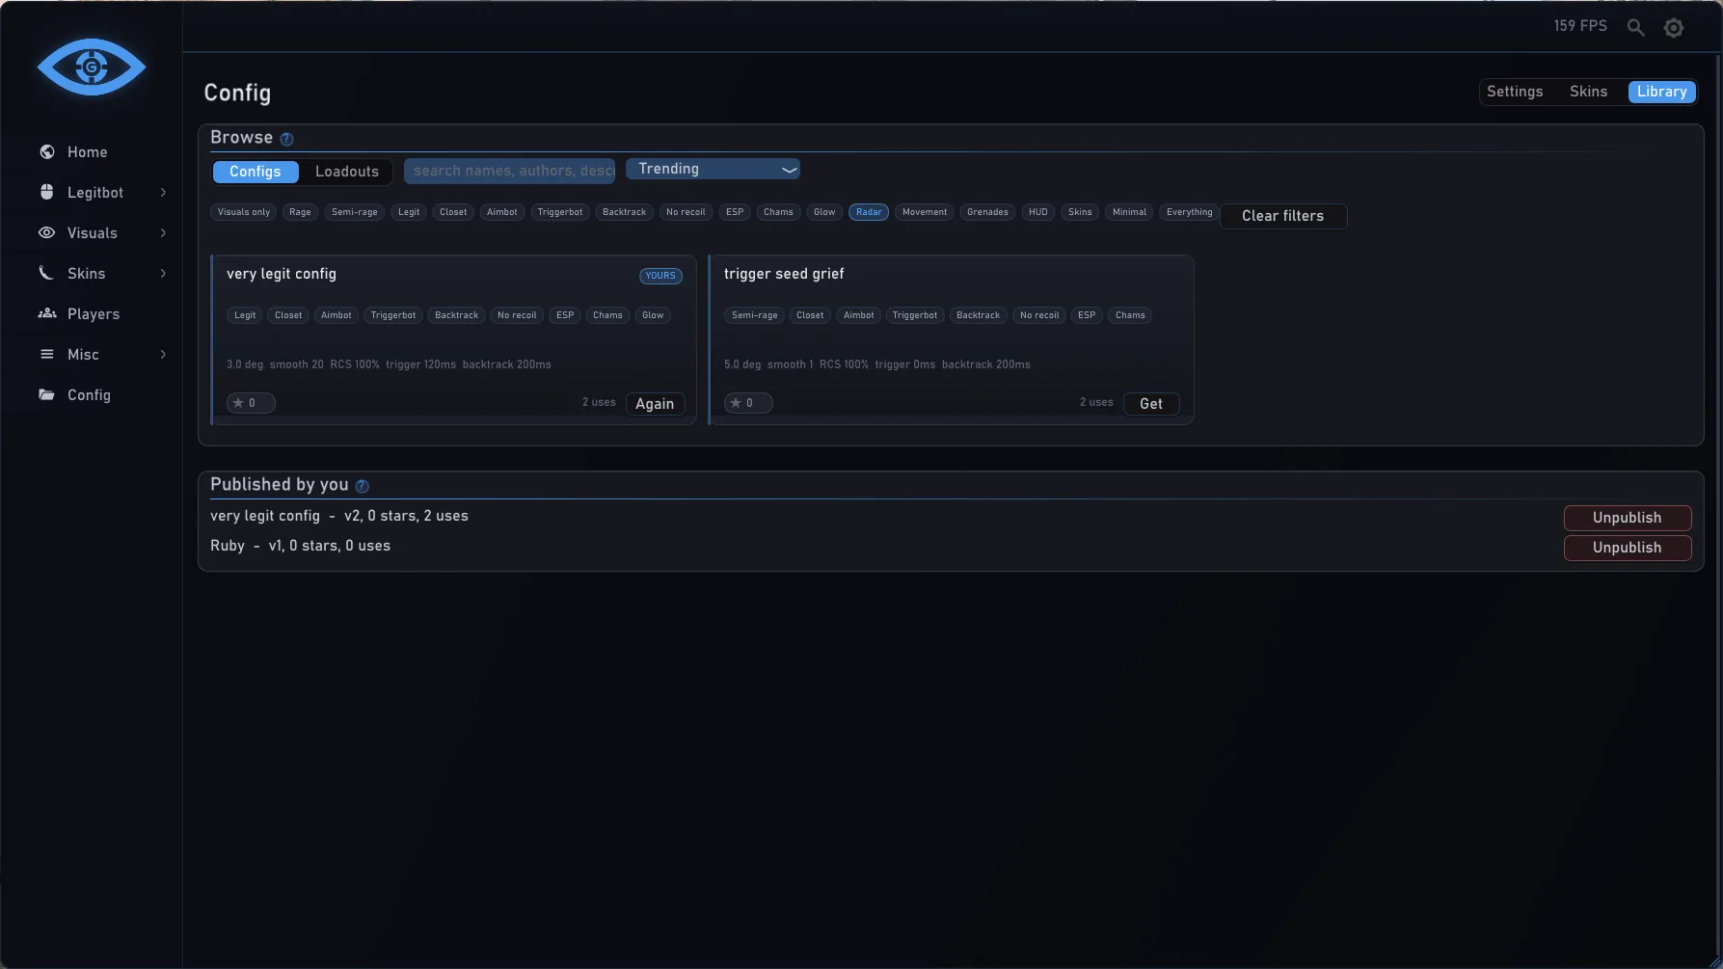Click the blue eye logo icon
The width and height of the screenshot is (1723, 969).
click(x=92, y=67)
